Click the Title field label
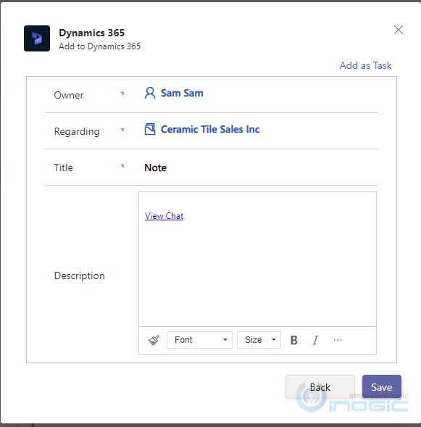421x427 pixels. (x=64, y=167)
